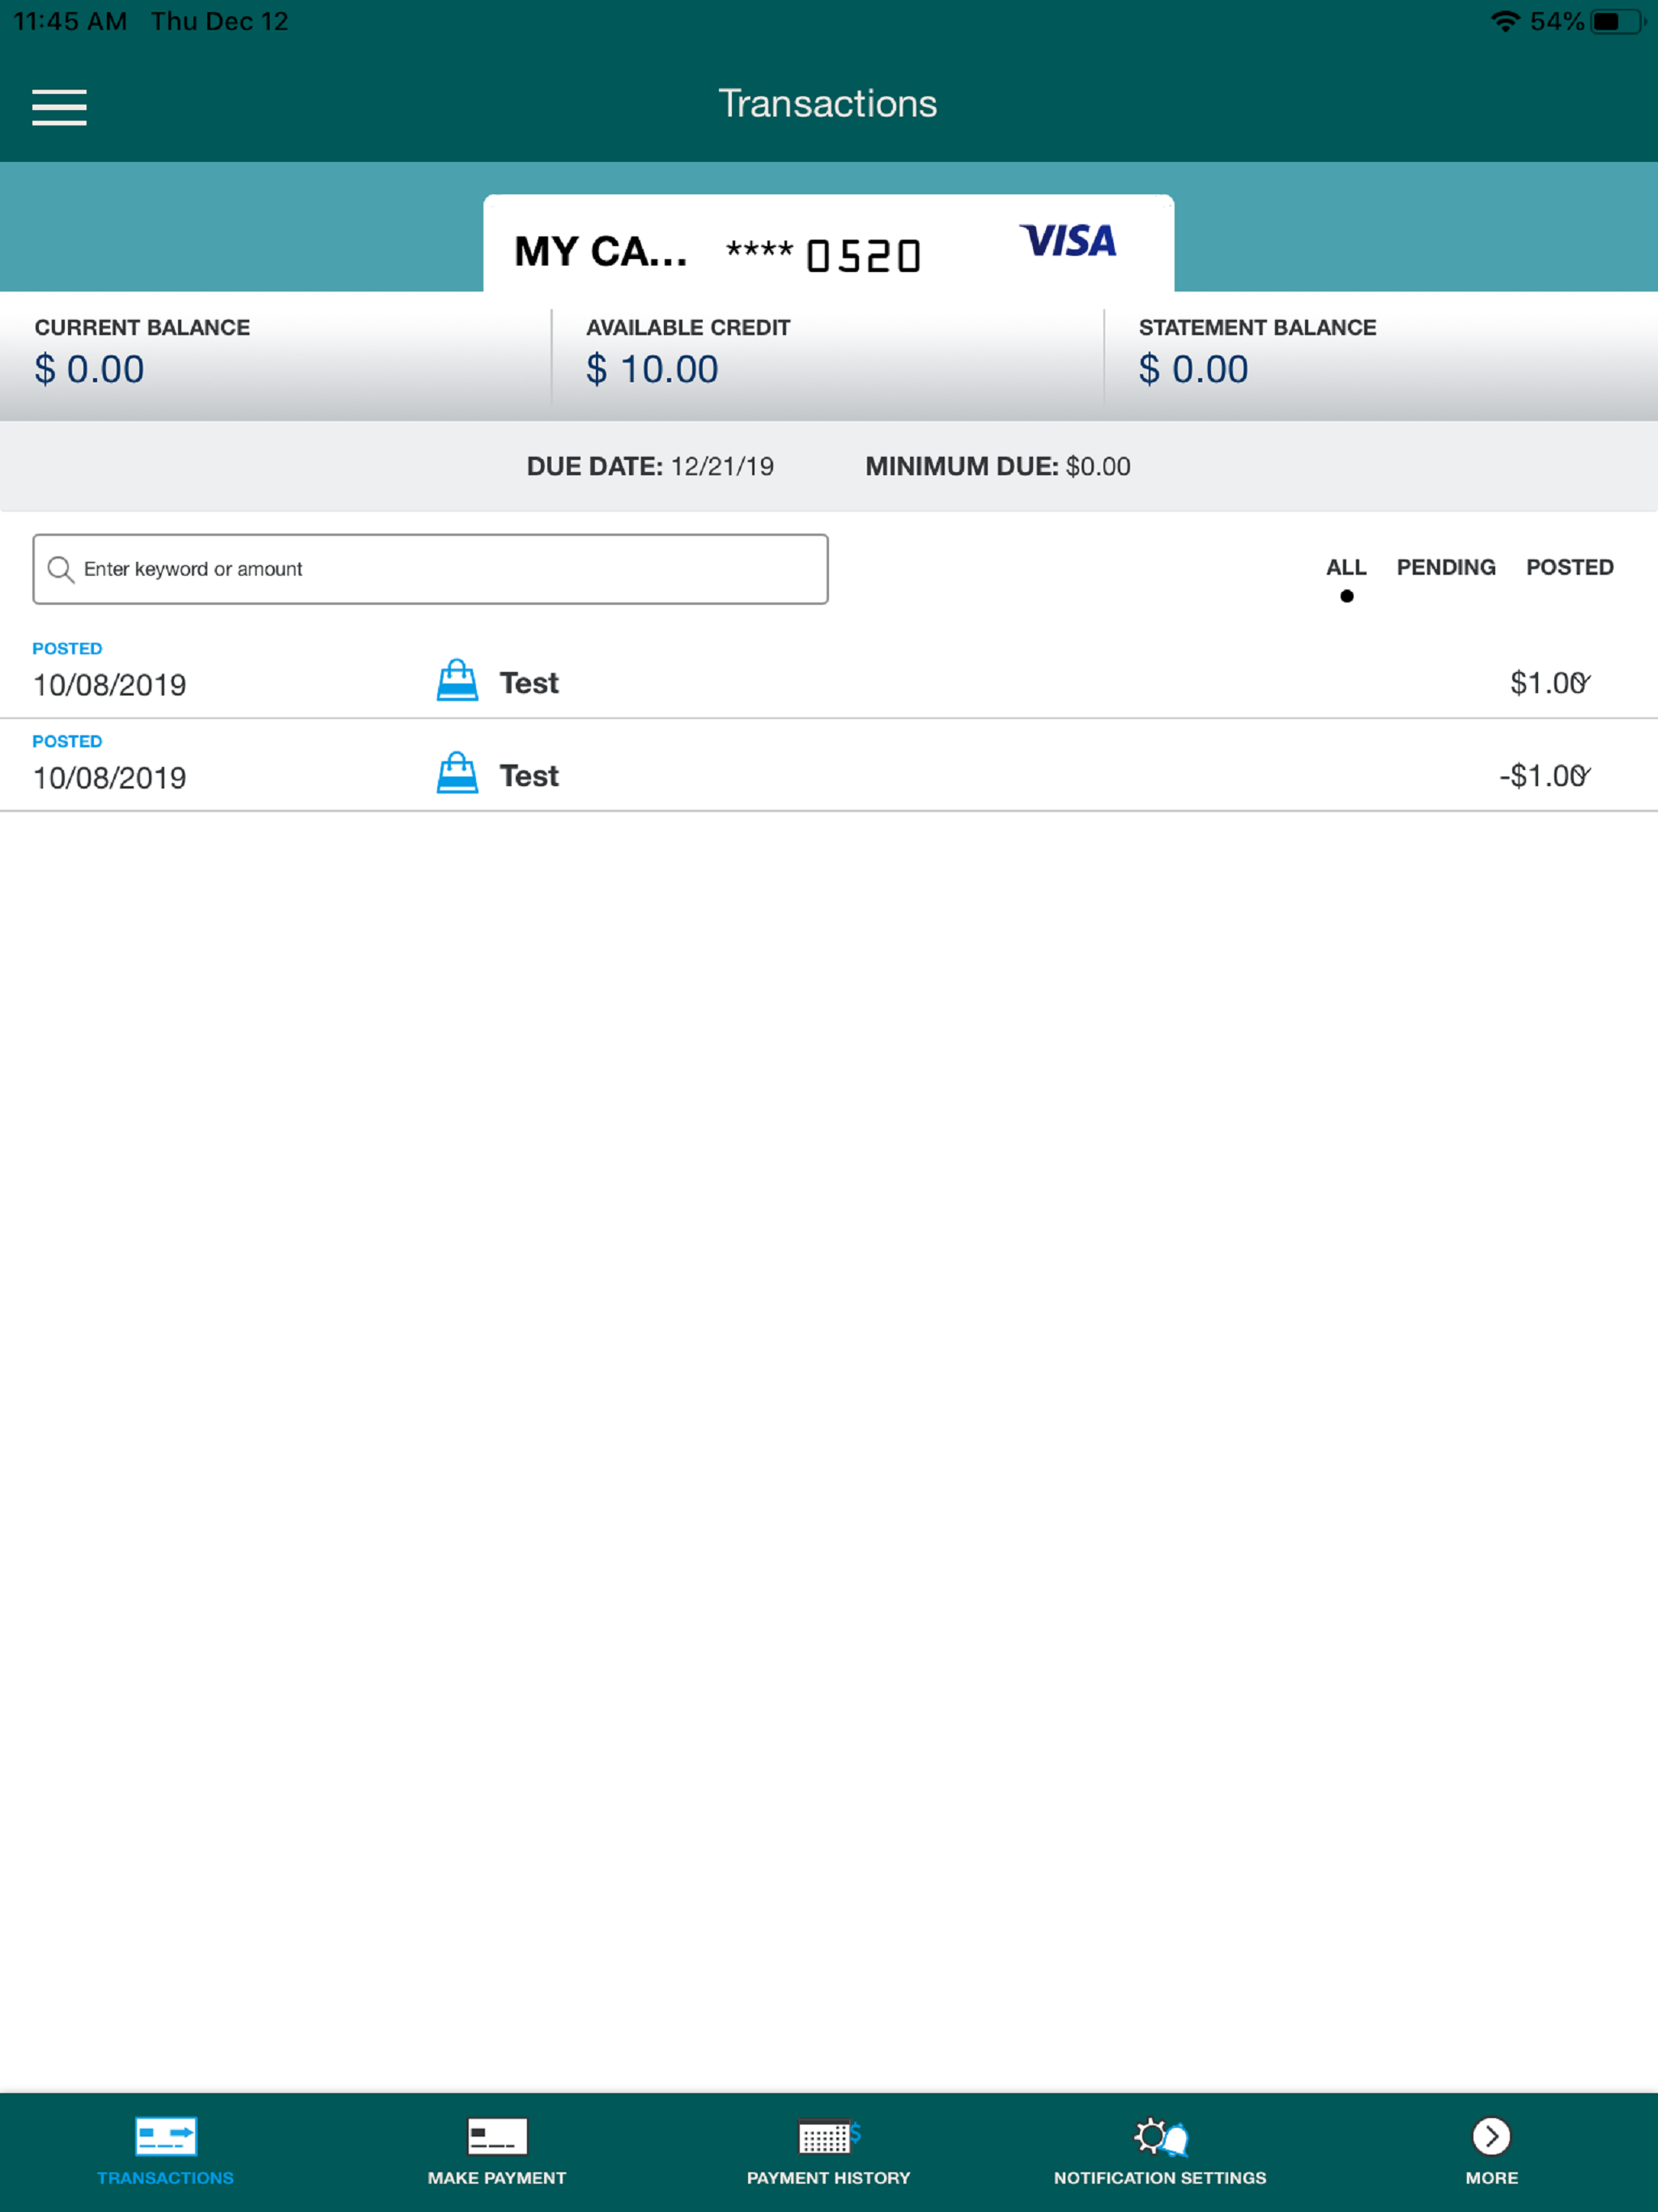Tap shopping bag icon of $1.00 transaction
The image size is (1658, 2212).
tap(457, 680)
